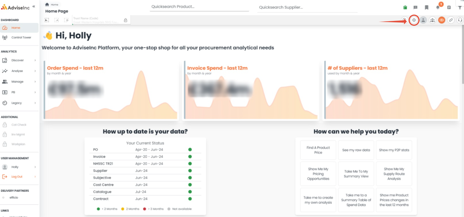The width and height of the screenshot is (464, 217).
Task: Expand the Analyse menu chevron
Action: coord(35,71)
